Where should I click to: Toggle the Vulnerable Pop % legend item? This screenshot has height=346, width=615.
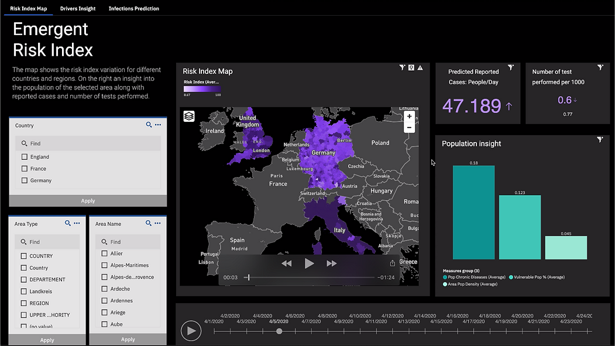click(x=537, y=278)
